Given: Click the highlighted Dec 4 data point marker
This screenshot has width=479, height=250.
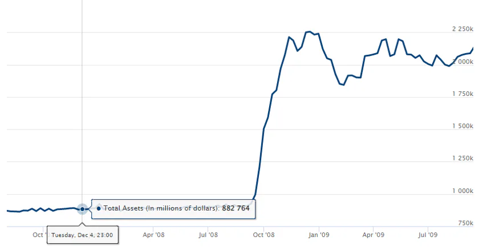Looking at the screenshot, I should pyautogui.click(x=82, y=209).
